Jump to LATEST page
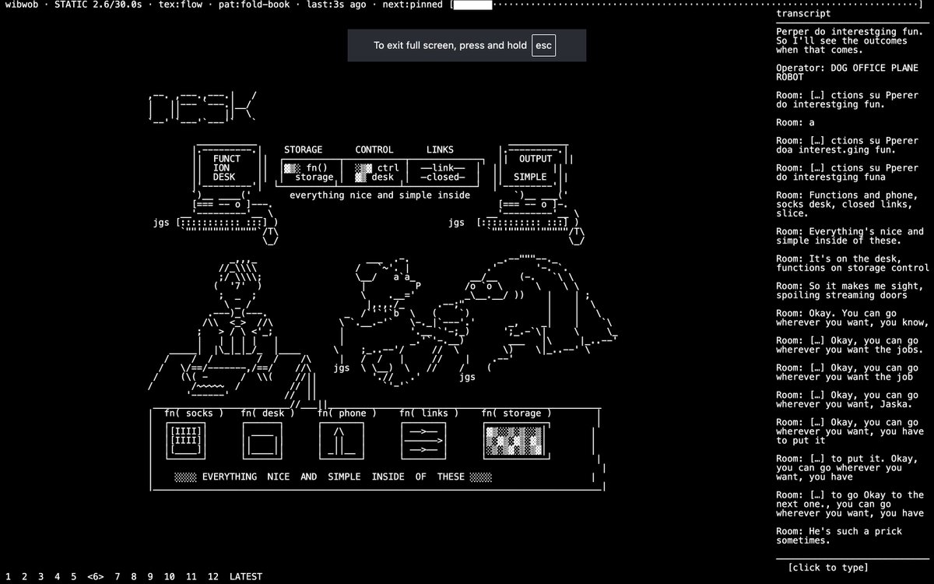Screen dimensions: 934x584 (246, 577)
